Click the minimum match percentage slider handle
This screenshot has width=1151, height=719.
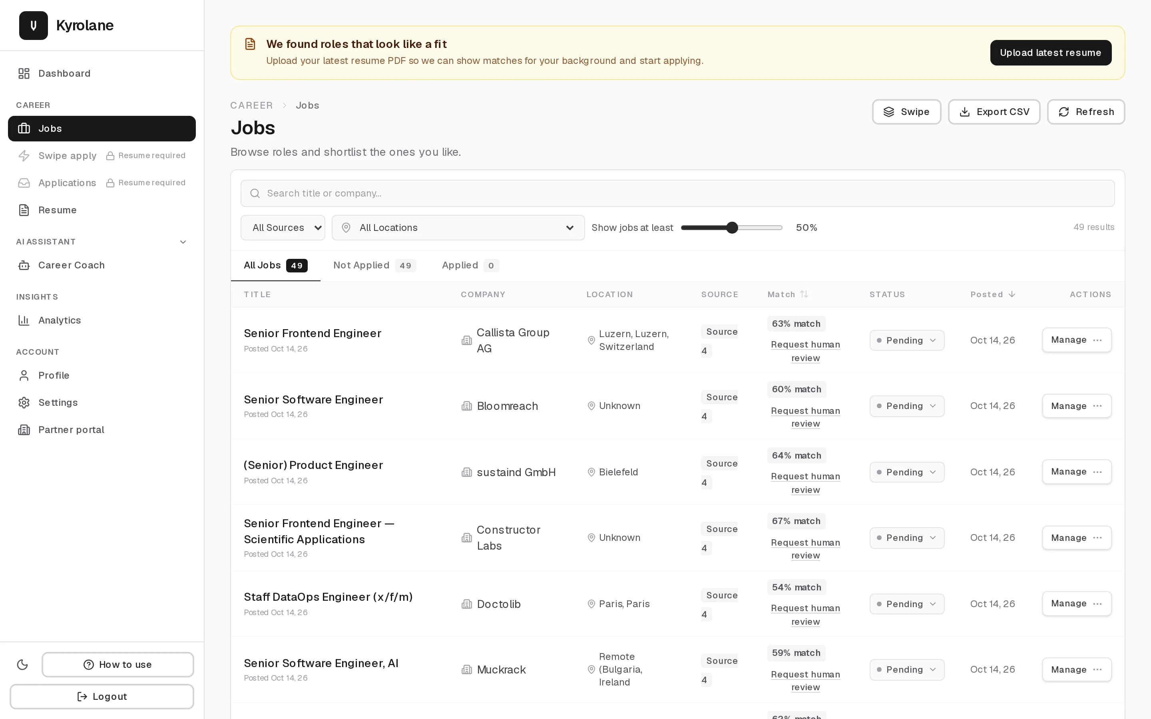pos(733,228)
